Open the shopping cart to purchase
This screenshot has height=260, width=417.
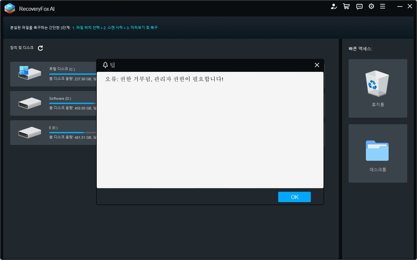pos(346,6)
